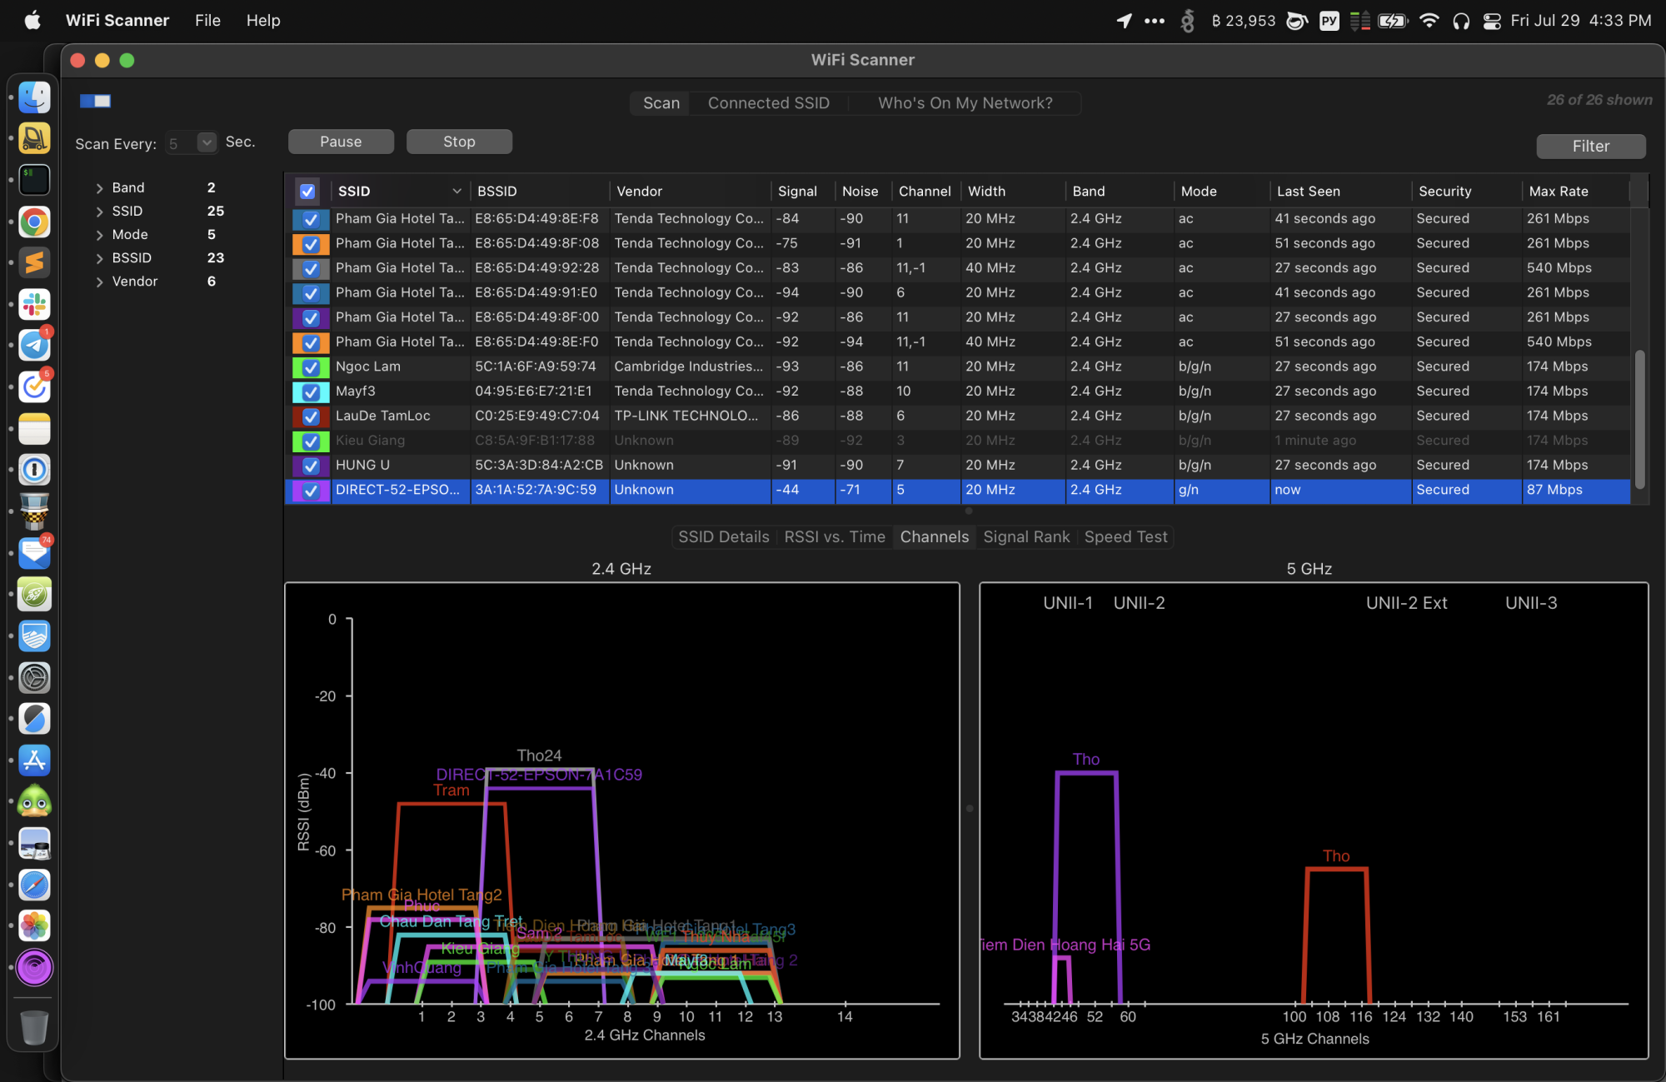1666x1082 pixels.
Task: Open the Signal Rank tab
Action: tap(1026, 537)
